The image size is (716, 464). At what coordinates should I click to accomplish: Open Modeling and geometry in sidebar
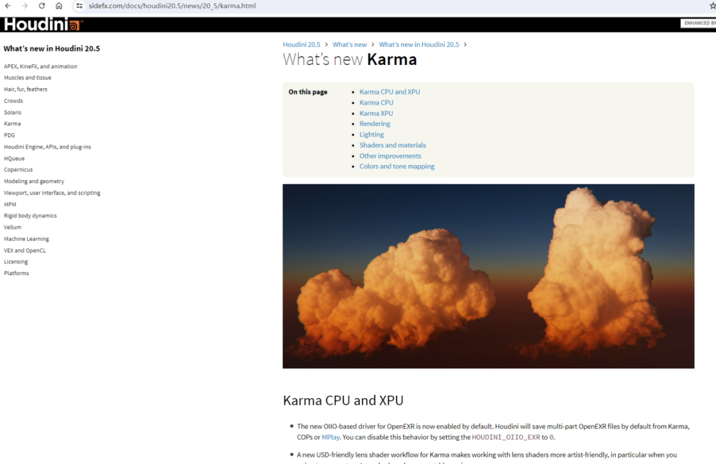(34, 182)
